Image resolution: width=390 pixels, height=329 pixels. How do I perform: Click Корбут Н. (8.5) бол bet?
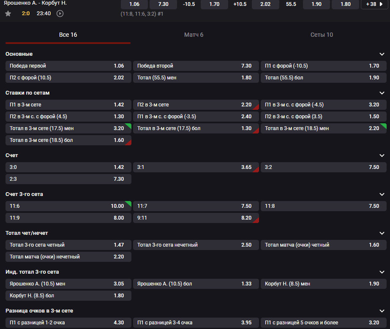[68, 296]
